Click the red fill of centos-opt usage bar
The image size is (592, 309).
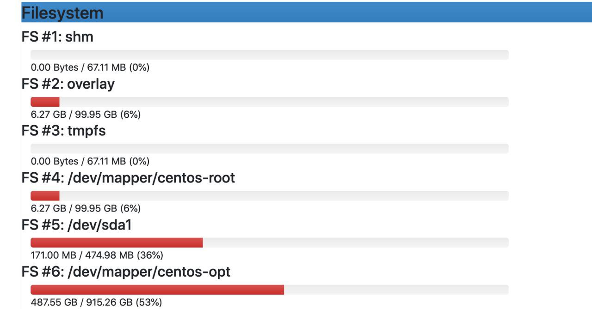pyautogui.click(x=157, y=290)
